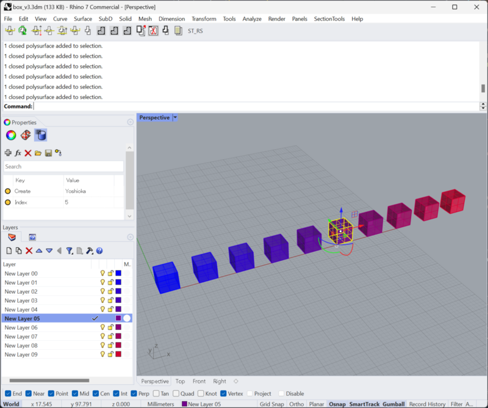Change New Layer 05 color swatch
Screen dimensions: 488x408
pos(118,318)
